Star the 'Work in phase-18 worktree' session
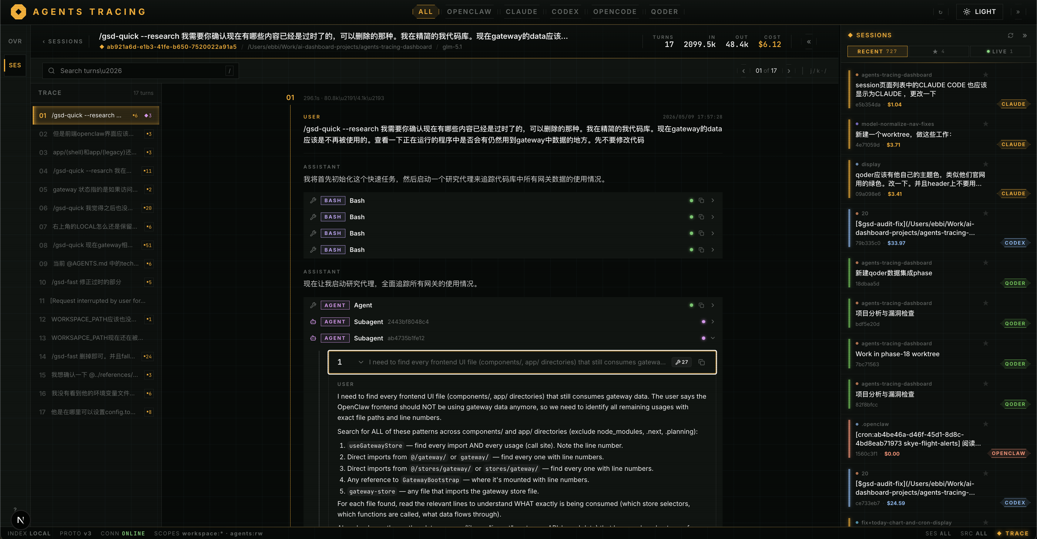 point(986,343)
